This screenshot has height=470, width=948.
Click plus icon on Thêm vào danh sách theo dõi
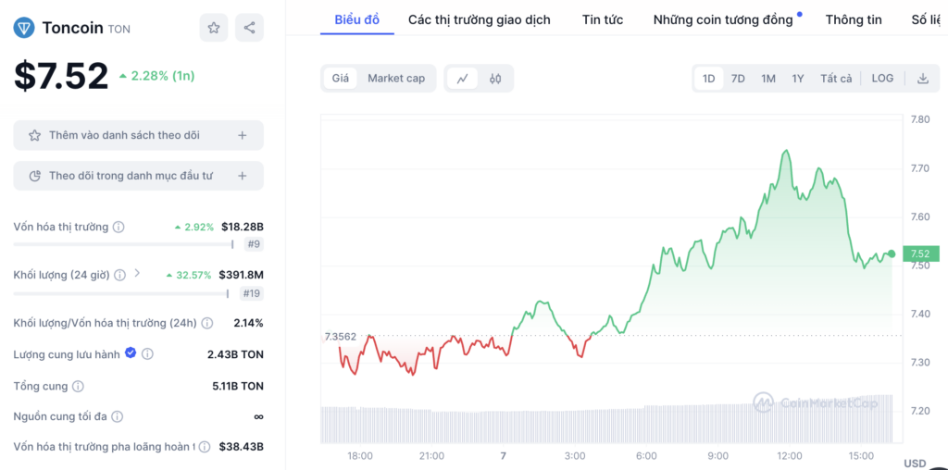tap(242, 135)
